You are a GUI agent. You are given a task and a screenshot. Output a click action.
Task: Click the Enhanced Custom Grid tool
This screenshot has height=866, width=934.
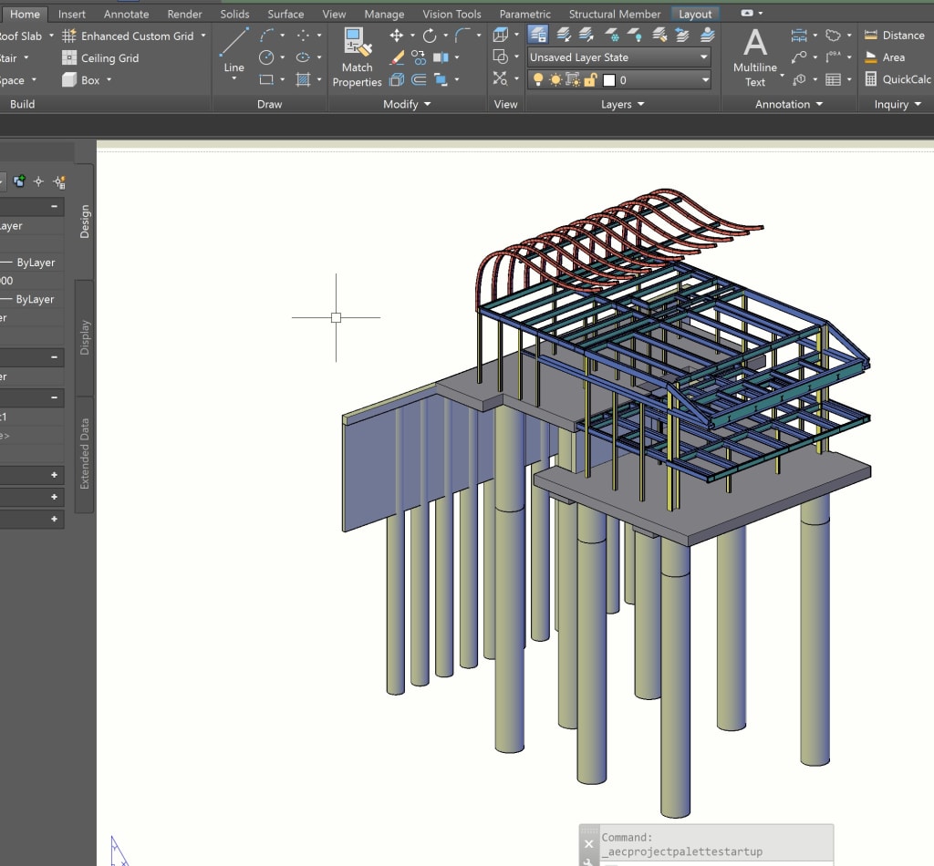pyautogui.click(x=137, y=36)
